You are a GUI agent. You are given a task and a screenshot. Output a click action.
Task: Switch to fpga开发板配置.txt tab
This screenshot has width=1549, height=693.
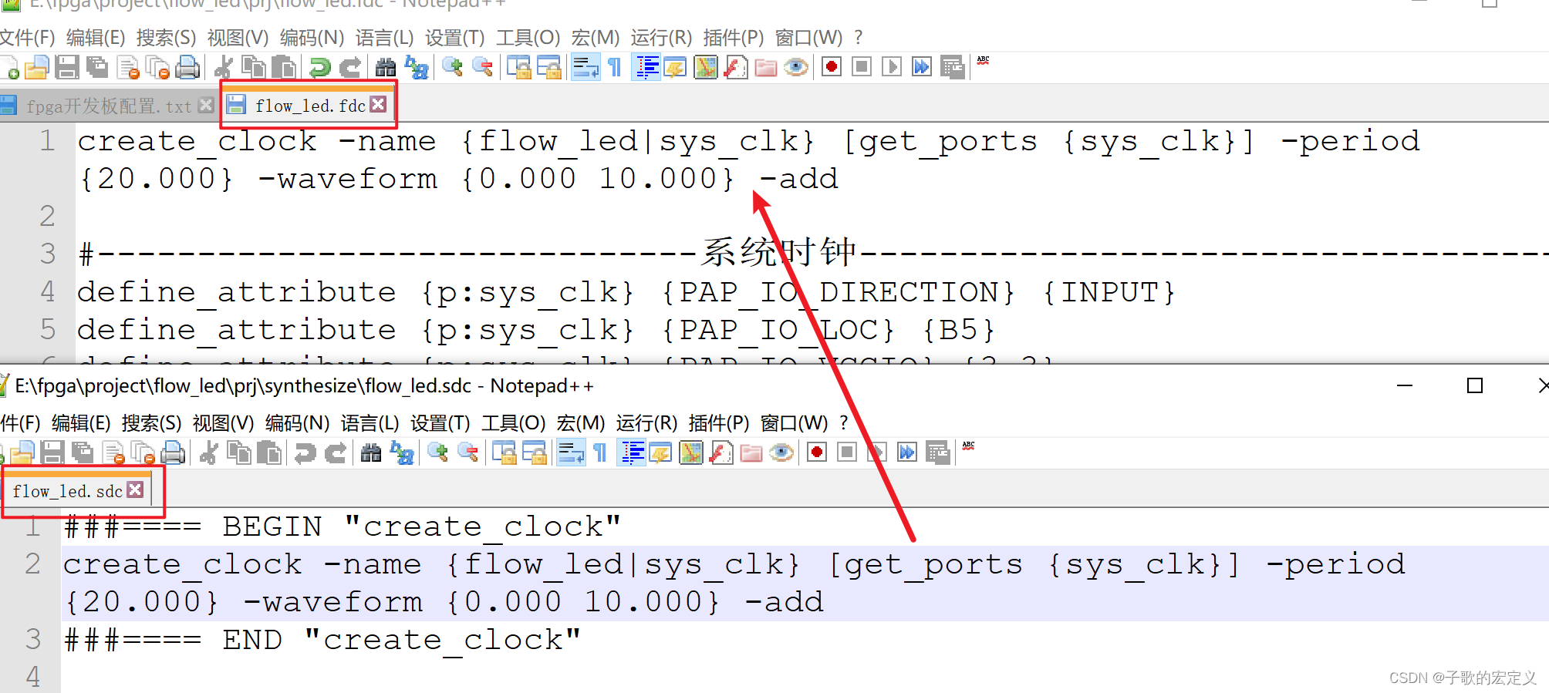[x=108, y=106]
